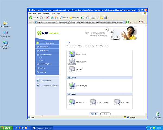The height and width of the screenshot is (130, 163).
Task: Open My Documents desktop icon
Action: coord(5,24)
